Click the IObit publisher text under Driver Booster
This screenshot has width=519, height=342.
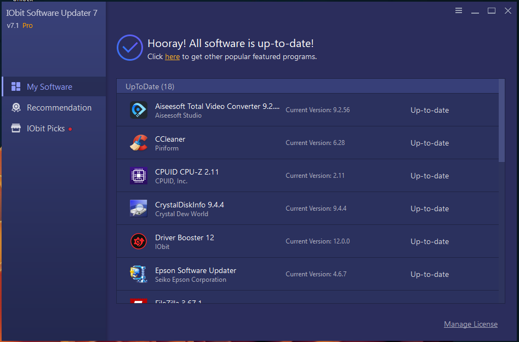162,247
